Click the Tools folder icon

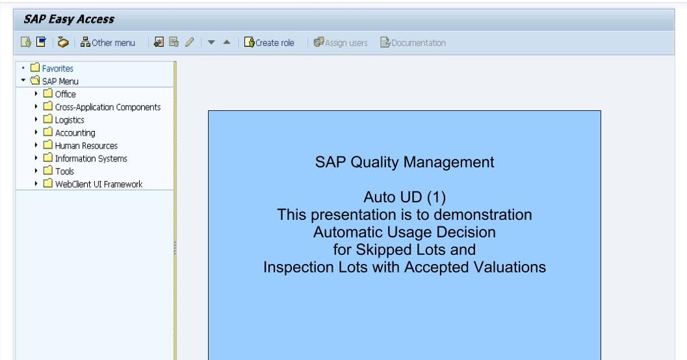click(x=47, y=171)
